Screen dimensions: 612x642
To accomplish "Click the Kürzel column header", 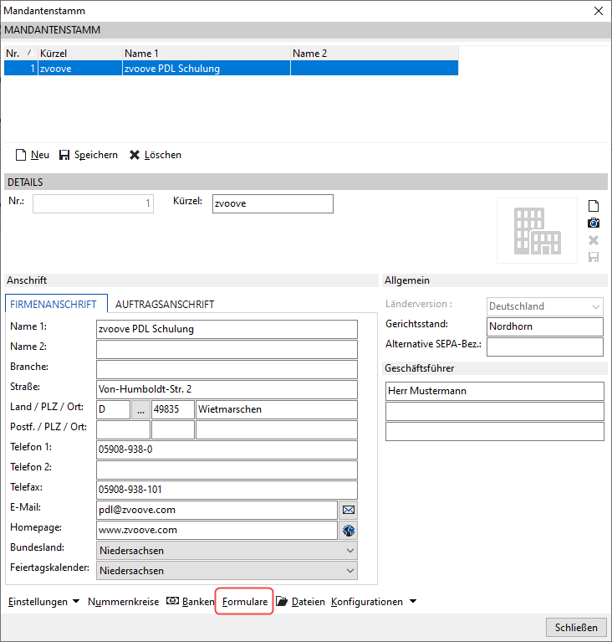I will pyautogui.click(x=80, y=54).
